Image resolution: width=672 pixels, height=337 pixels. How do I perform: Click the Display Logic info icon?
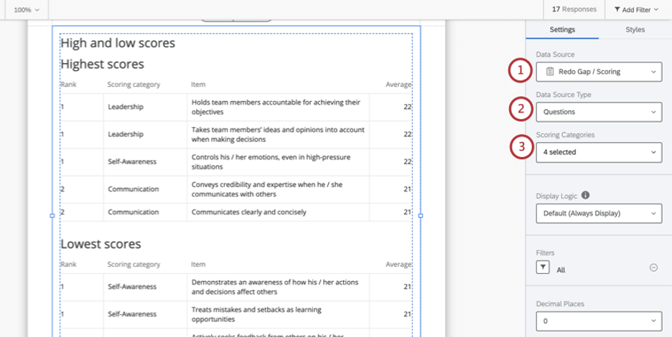point(586,195)
